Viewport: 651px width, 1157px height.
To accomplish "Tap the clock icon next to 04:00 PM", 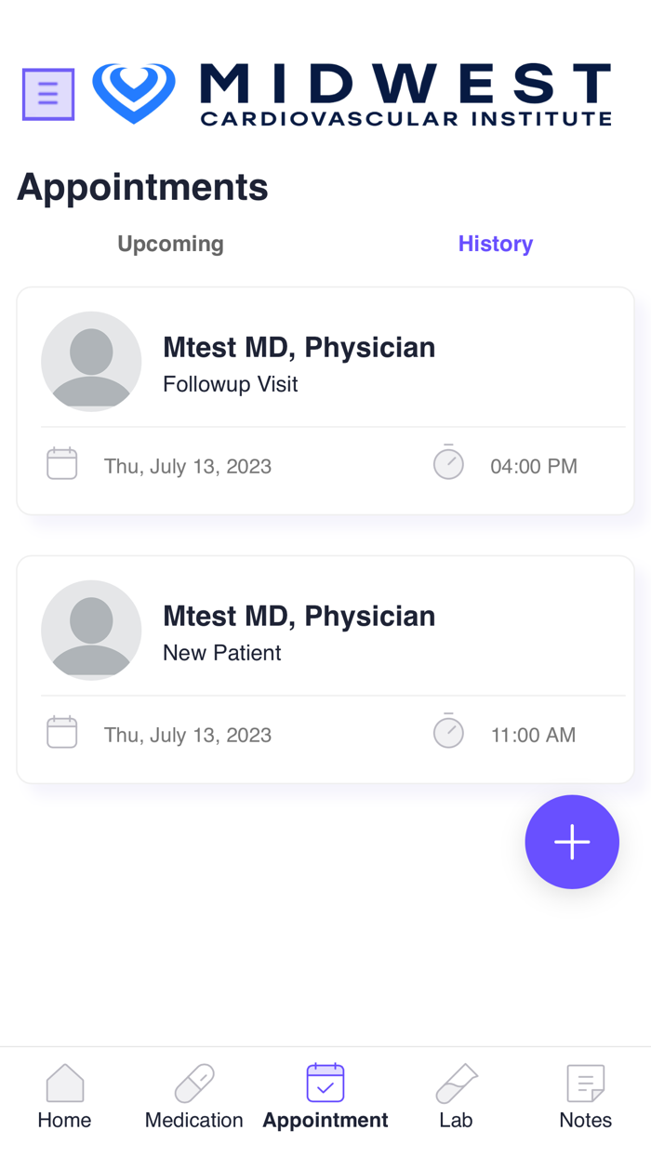I will [448, 462].
